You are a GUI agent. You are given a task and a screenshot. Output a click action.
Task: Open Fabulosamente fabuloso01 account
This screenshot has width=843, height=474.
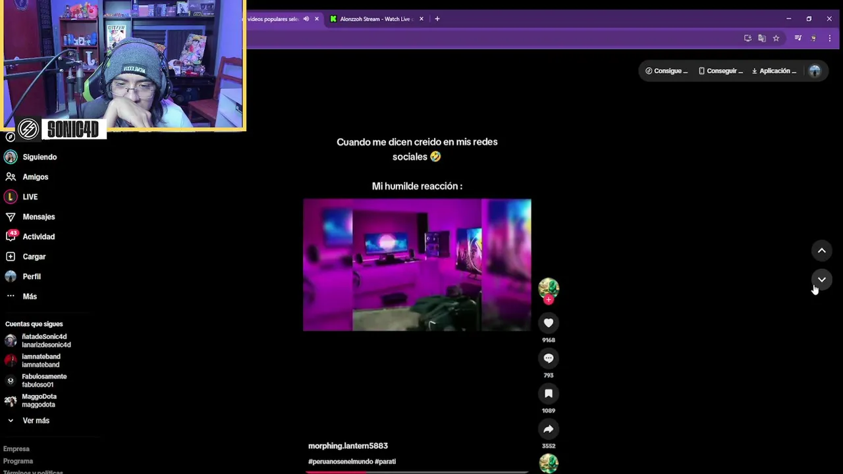tap(36, 381)
